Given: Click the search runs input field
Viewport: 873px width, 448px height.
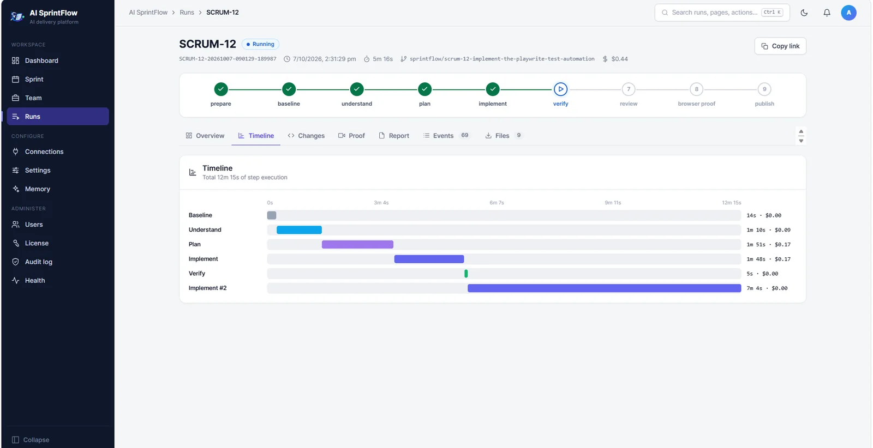Looking at the screenshot, I should [722, 13].
